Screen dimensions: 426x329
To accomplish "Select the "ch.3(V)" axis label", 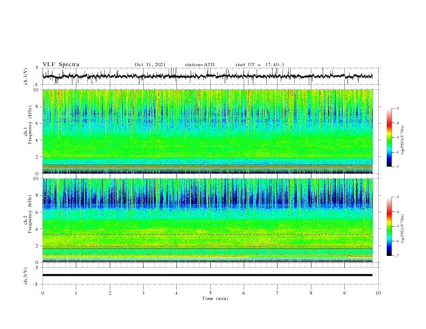I will click(x=26, y=276).
